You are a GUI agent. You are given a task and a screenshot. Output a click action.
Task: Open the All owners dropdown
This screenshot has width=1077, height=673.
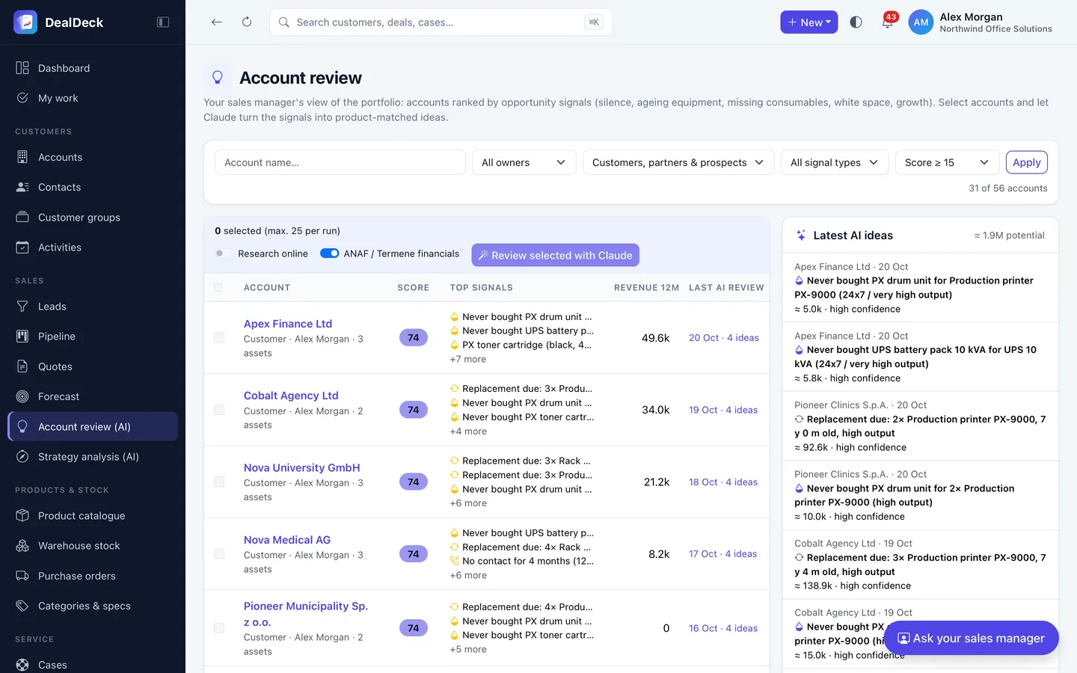[x=524, y=162]
